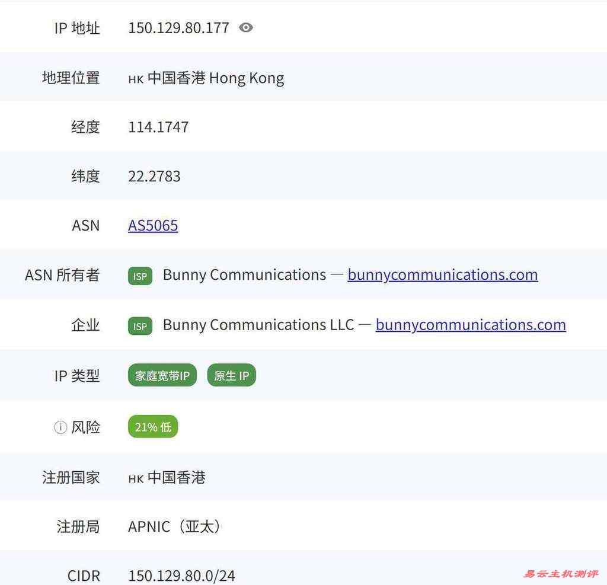This screenshot has width=607, height=585.
Task: Click the ISP badge in ASN 所有者 row
Action: click(x=140, y=276)
